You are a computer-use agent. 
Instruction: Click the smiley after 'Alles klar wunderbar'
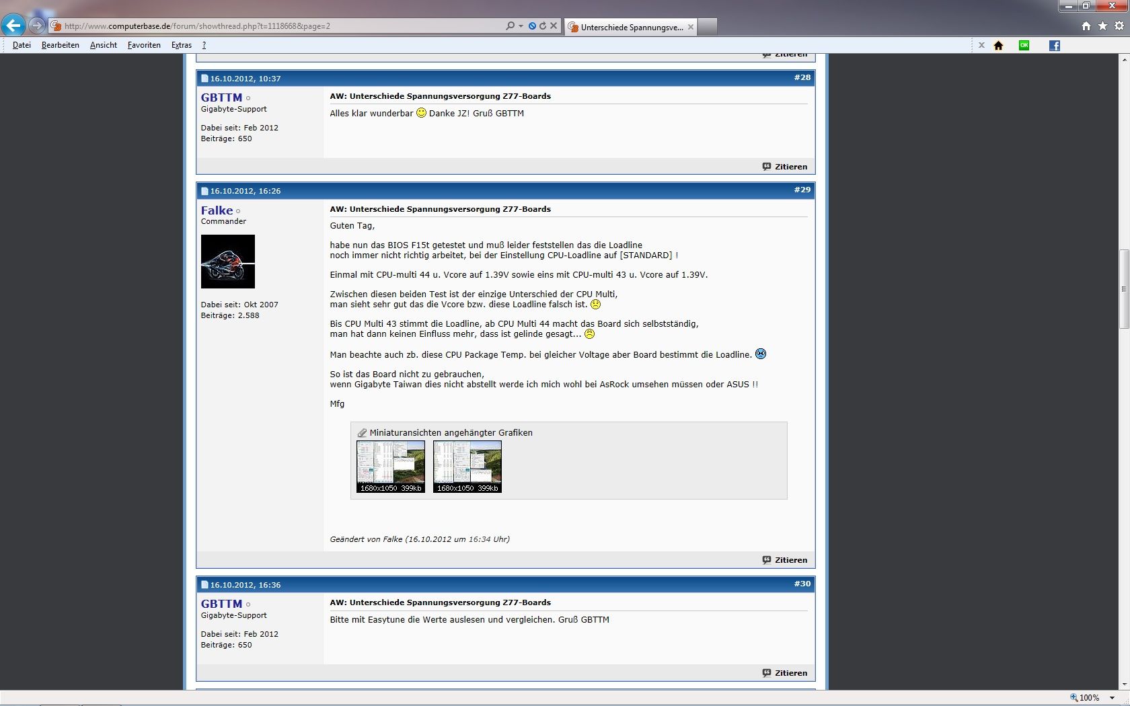point(421,112)
